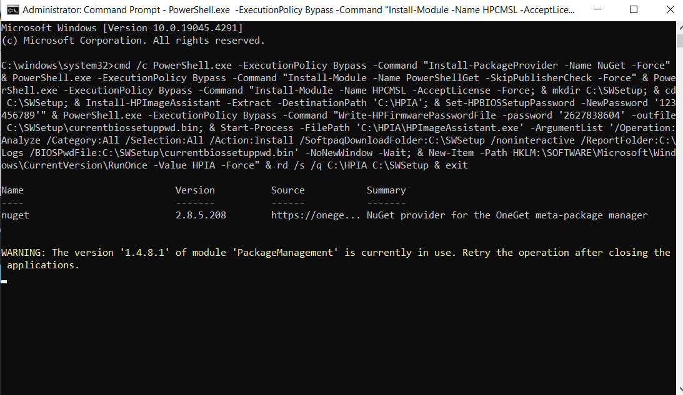Click 'Install-HPImageAssistant' in the command

153,103
